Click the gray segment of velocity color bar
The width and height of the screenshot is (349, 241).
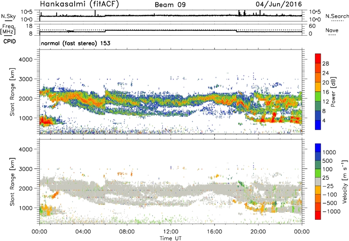[x=318, y=181]
